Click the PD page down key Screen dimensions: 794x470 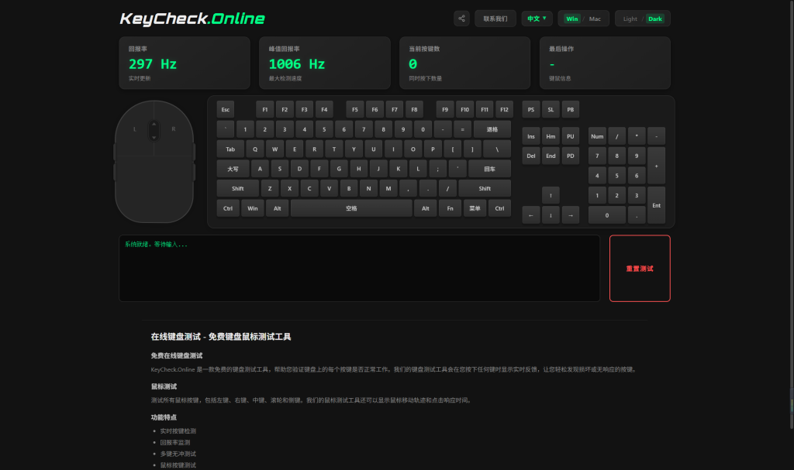point(570,156)
